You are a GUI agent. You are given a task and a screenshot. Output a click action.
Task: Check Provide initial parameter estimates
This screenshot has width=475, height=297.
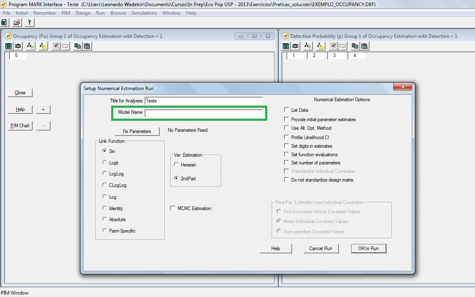coord(286,119)
